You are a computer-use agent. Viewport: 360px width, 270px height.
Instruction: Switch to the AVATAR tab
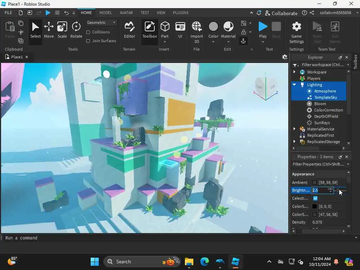(x=126, y=13)
